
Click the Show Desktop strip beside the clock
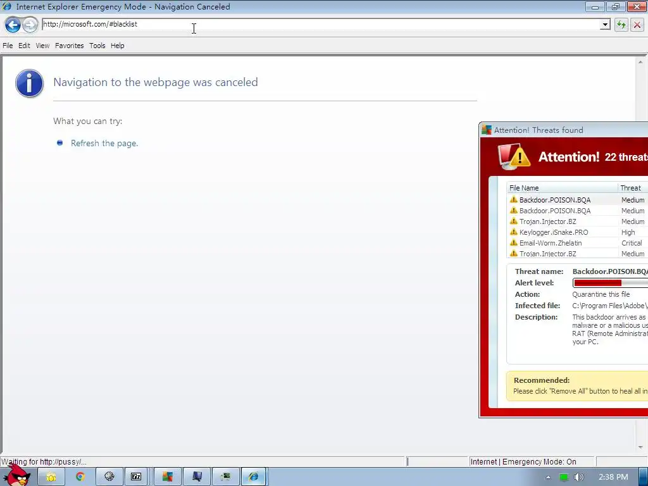644,477
